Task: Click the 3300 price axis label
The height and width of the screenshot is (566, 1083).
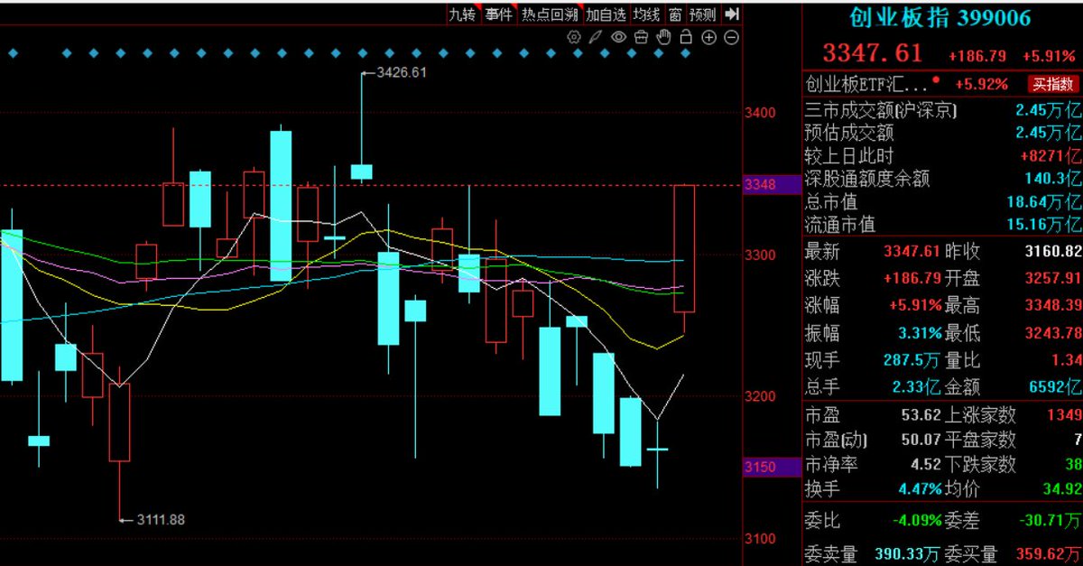Action: (x=761, y=255)
